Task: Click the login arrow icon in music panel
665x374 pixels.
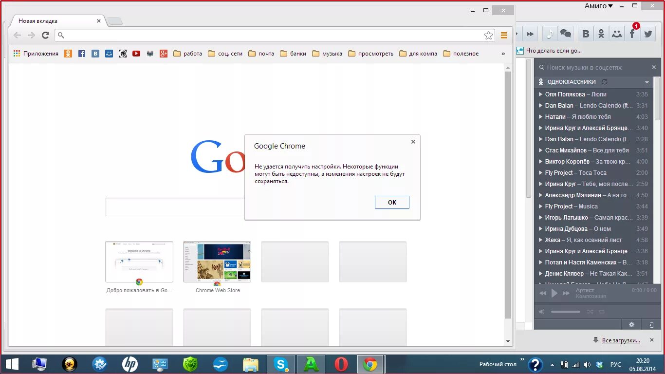Action: point(651,324)
